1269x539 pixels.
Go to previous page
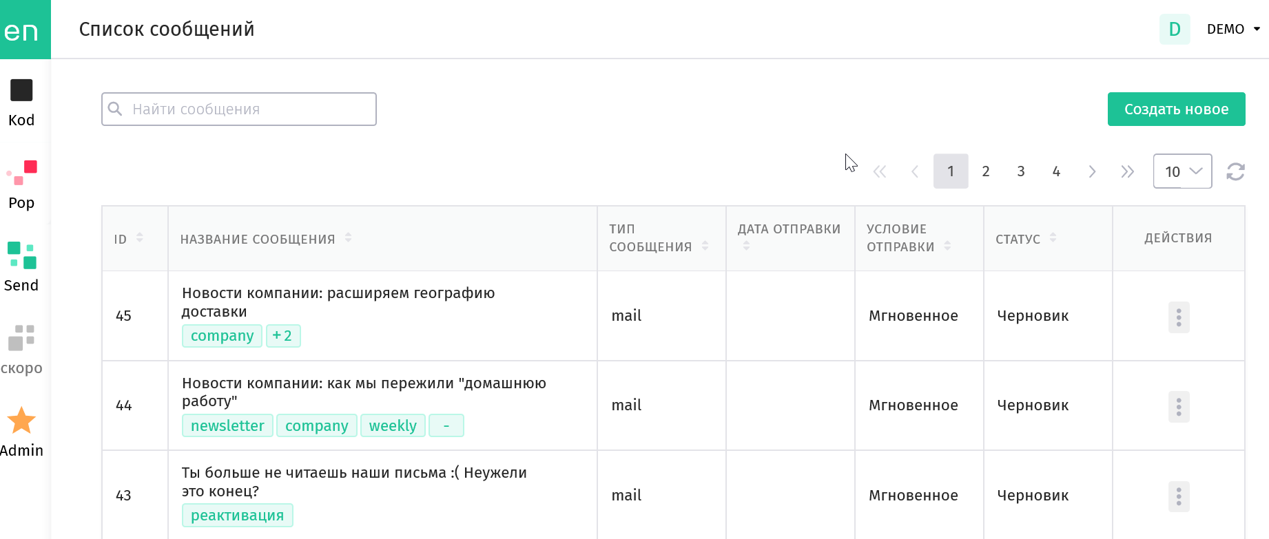click(x=915, y=171)
